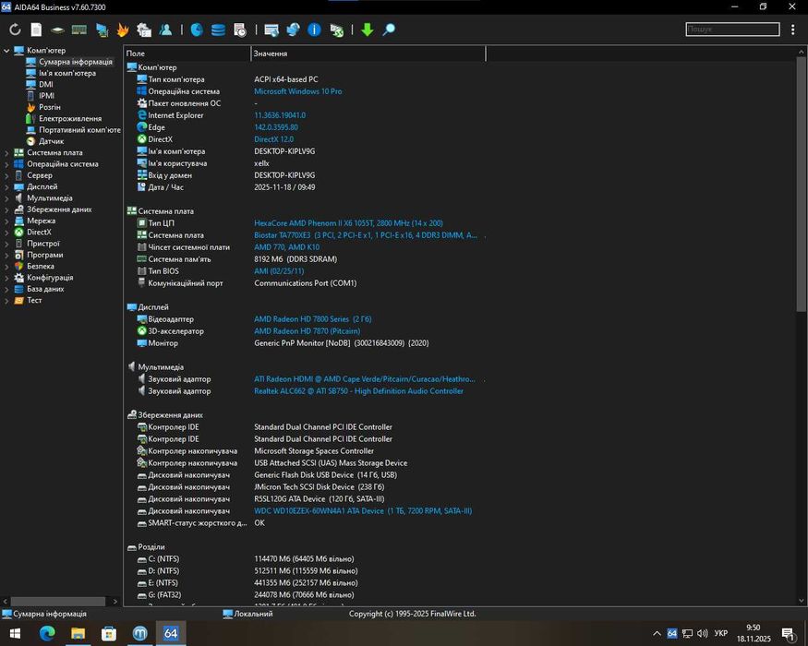Open Microsoft Edge from the taskbar
The height and width of the screenshot is (646, 808).
coord(47,633)
